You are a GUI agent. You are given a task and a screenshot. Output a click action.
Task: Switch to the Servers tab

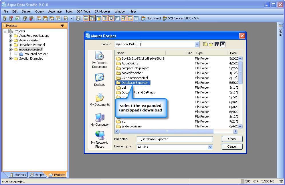point(18,175)
